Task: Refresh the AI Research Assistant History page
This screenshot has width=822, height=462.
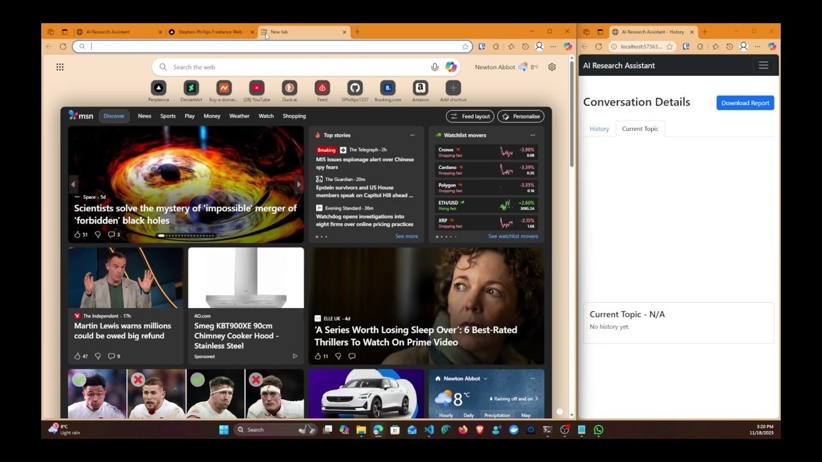Action: point(599,46)
